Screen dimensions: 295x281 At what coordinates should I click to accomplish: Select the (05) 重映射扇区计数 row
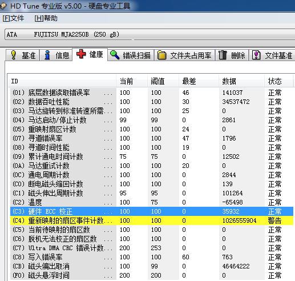click(152, 129)
